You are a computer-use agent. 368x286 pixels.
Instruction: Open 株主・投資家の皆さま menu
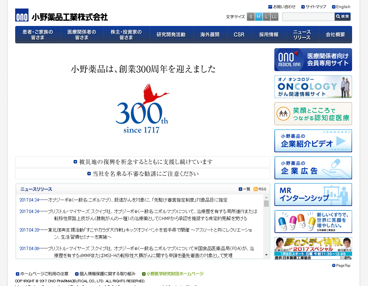coord(126,34)
